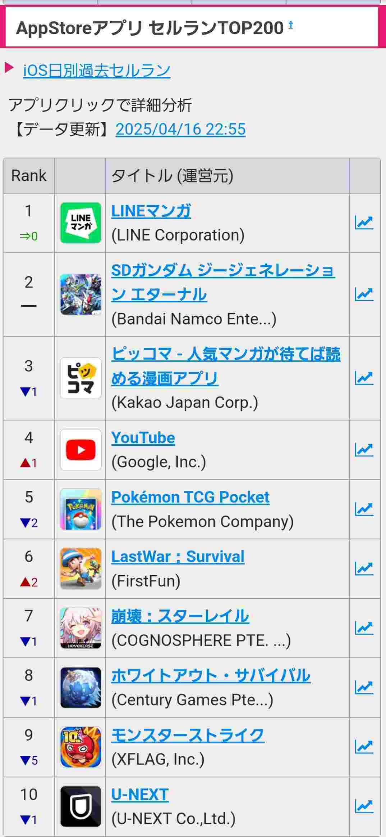Select the Piccoma app icon

[81, 378]
